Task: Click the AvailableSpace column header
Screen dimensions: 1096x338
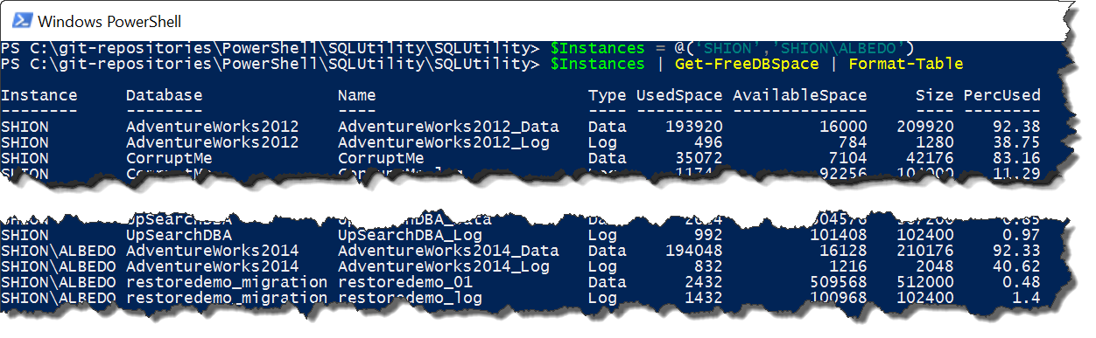Action: pyautogui.click(x=800, y=95)
